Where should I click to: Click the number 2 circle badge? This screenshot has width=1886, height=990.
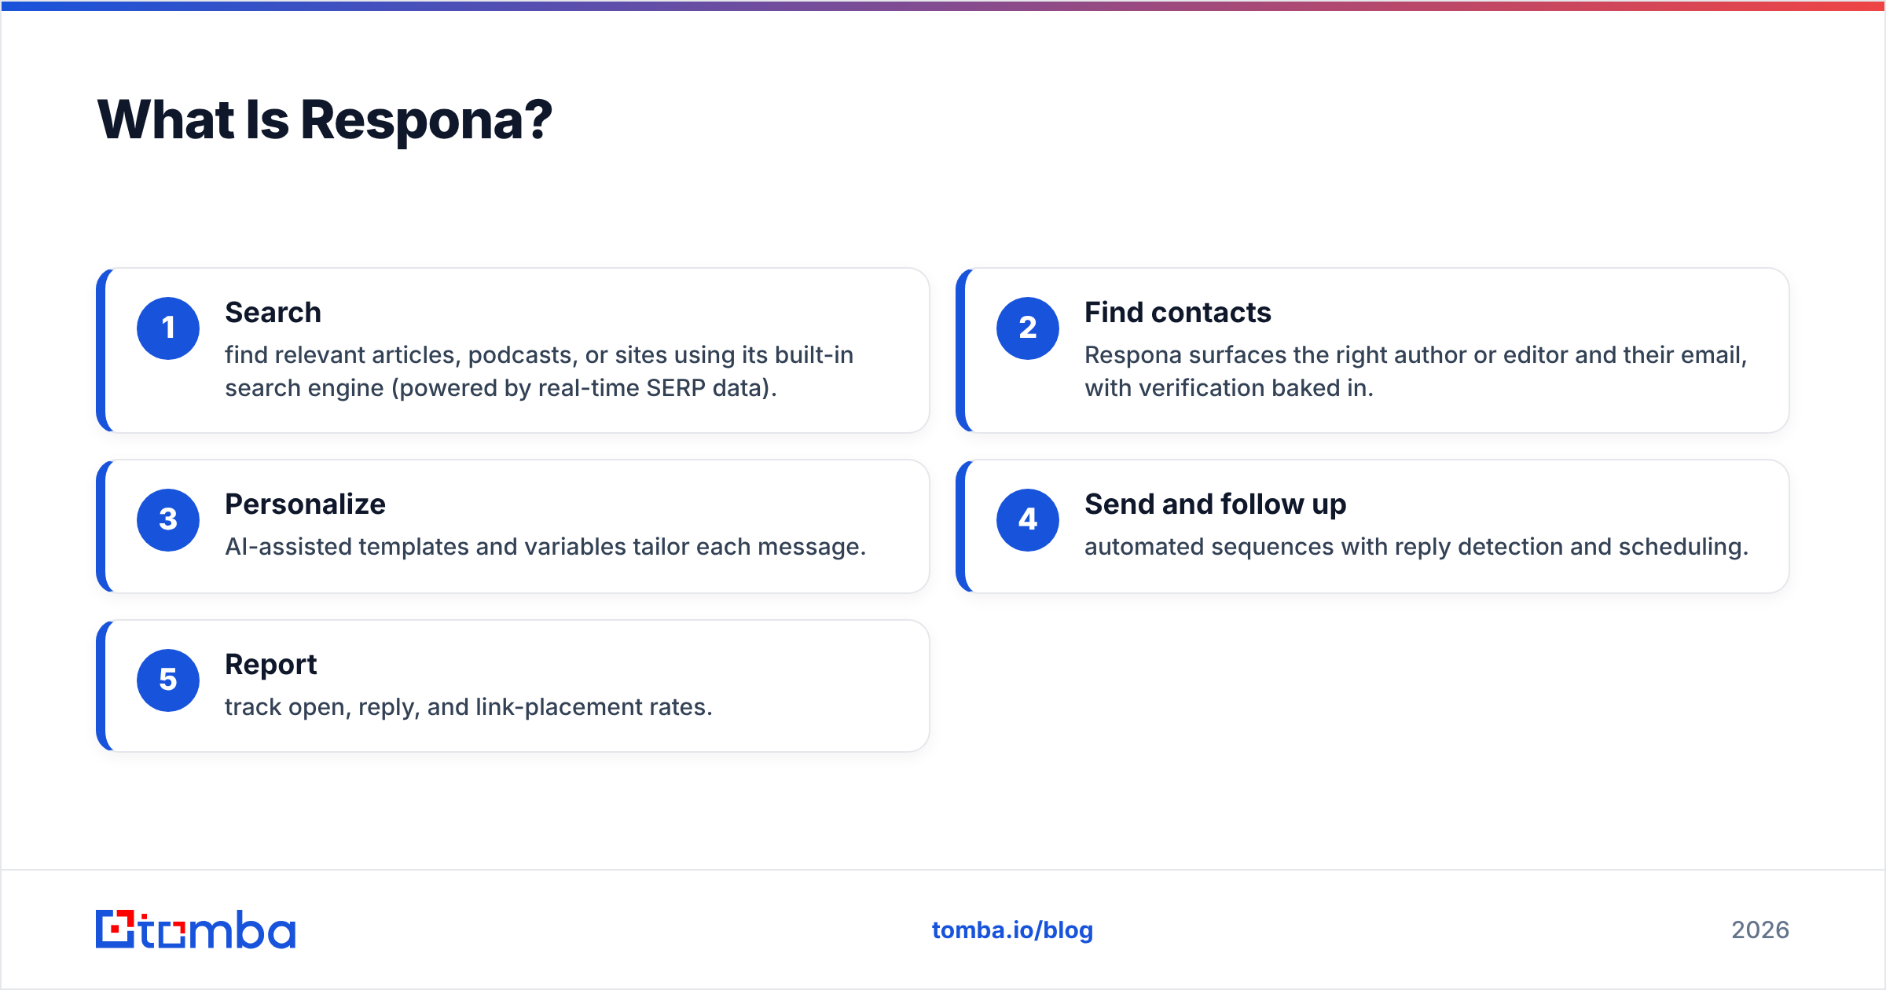point(1028,328)
